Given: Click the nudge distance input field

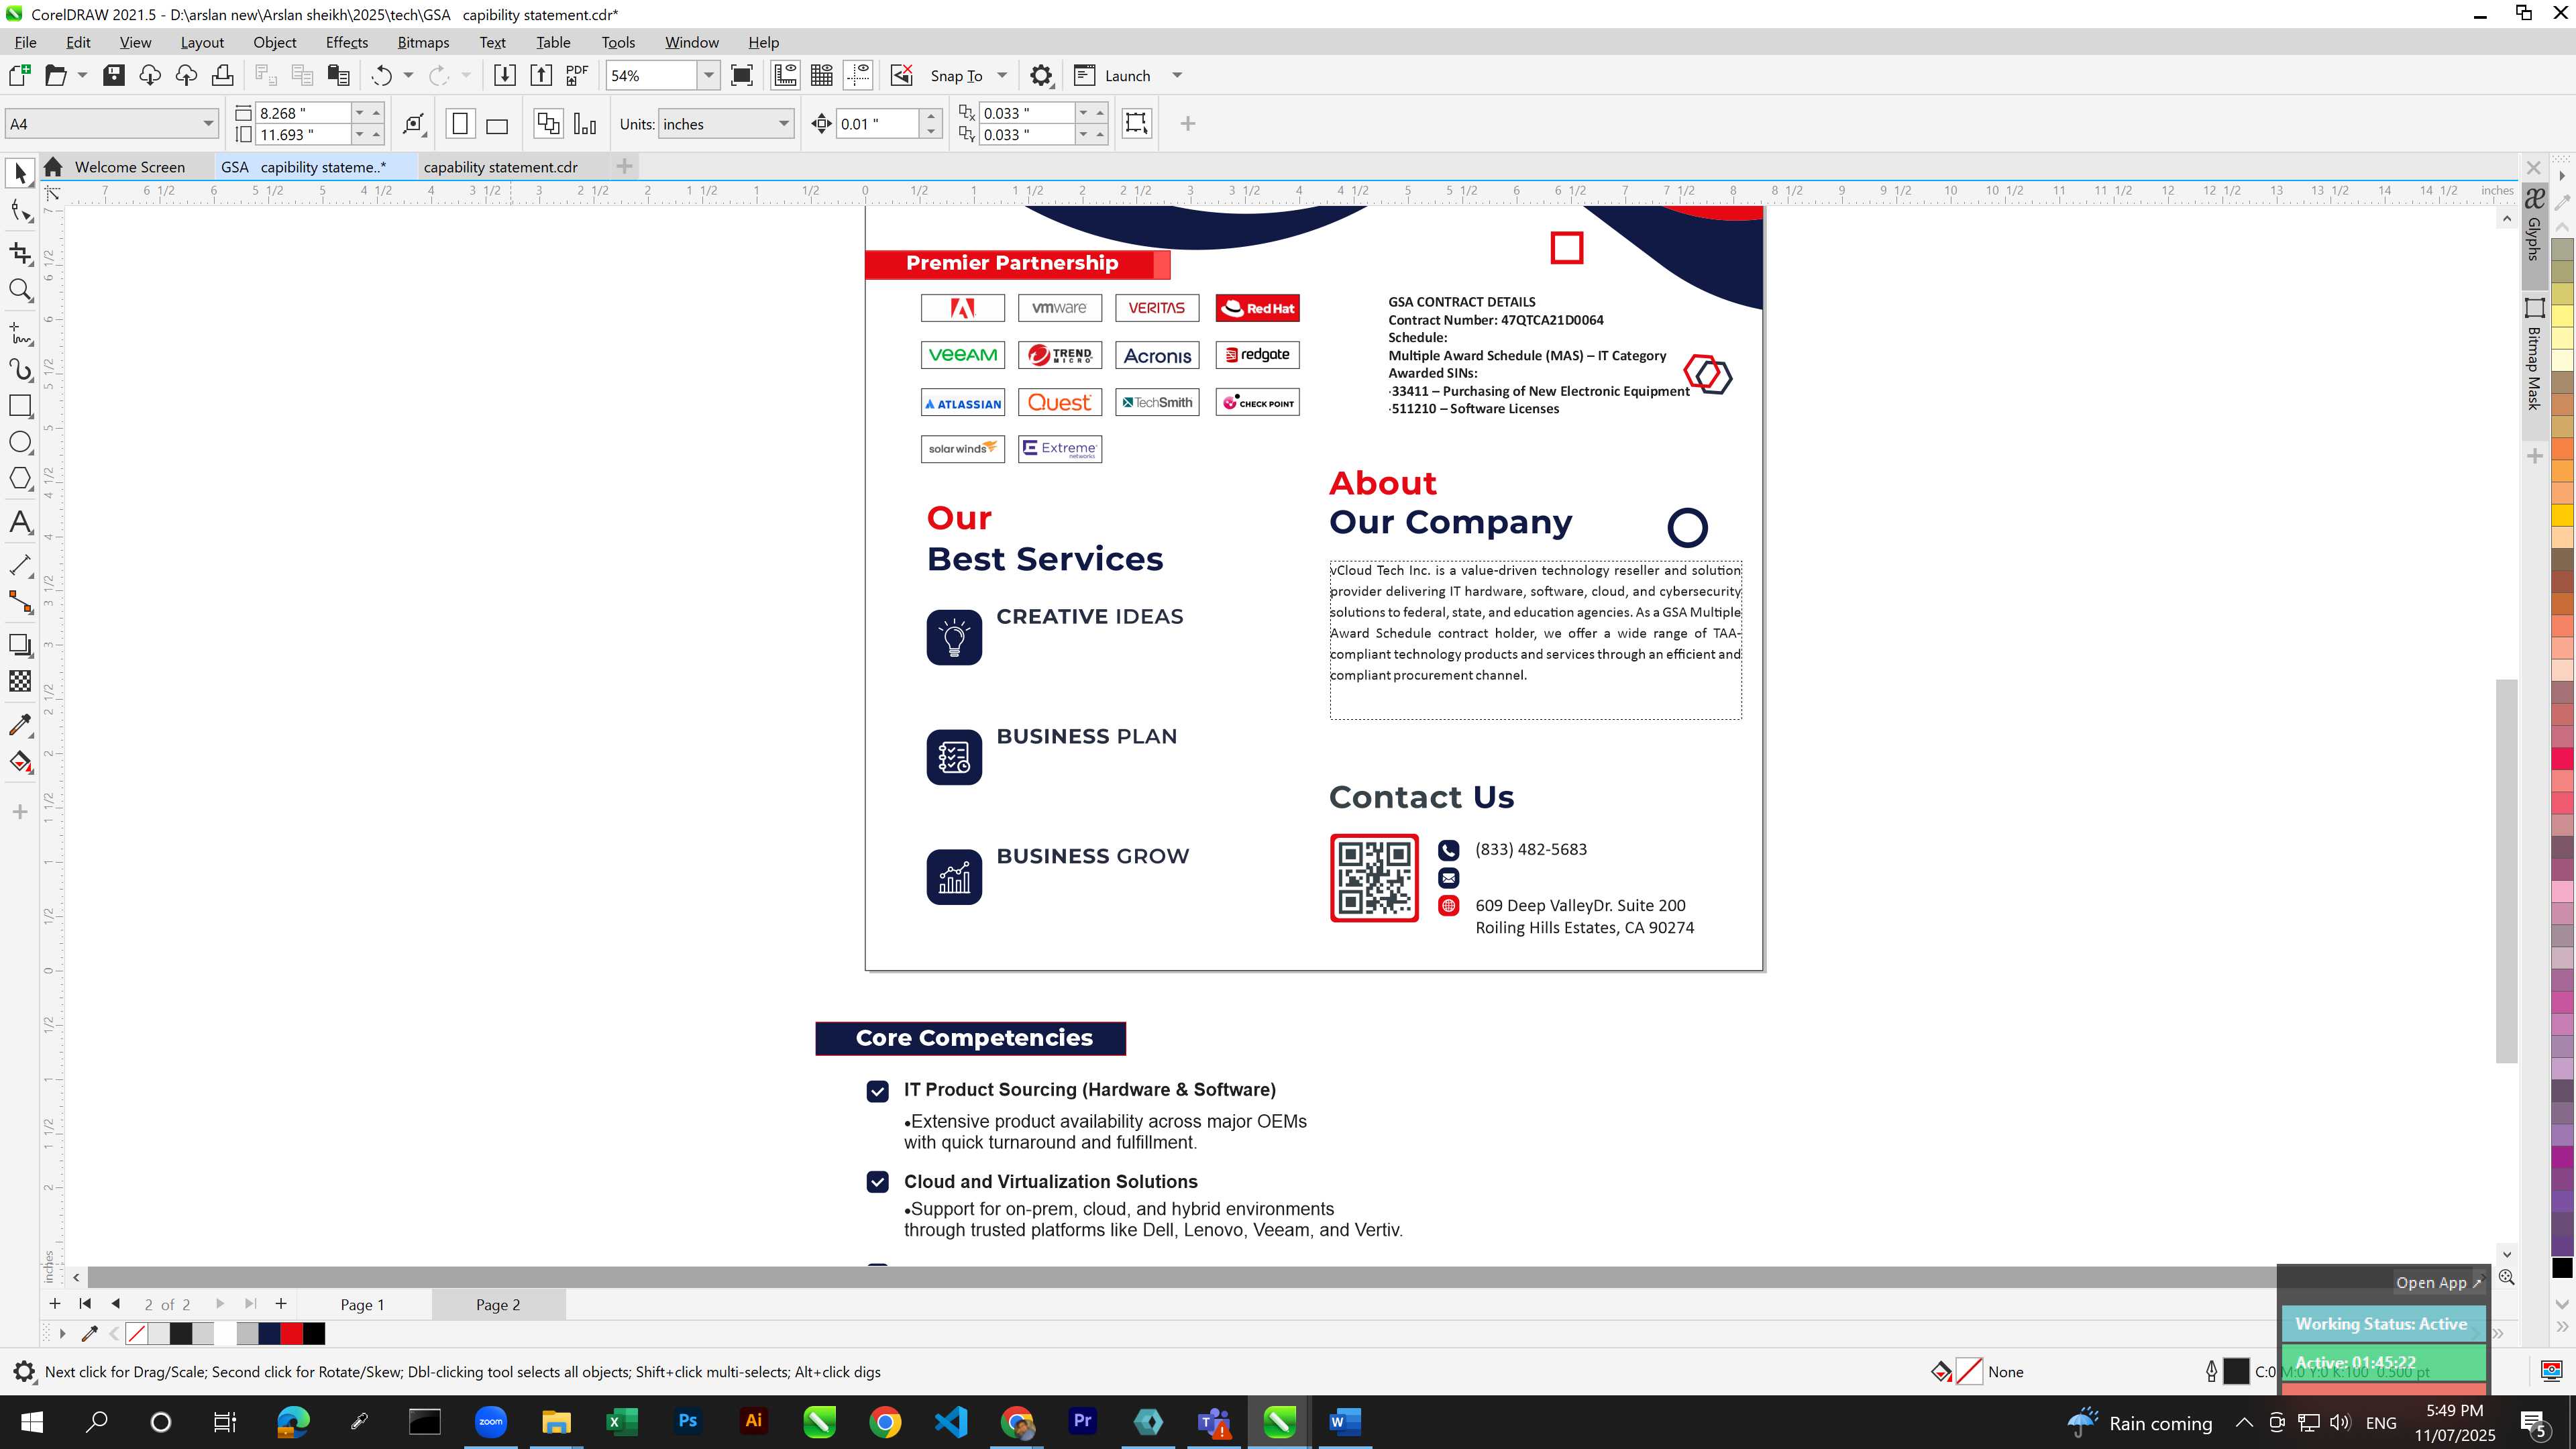Looking at the screenshot, I should click(877, 124).
